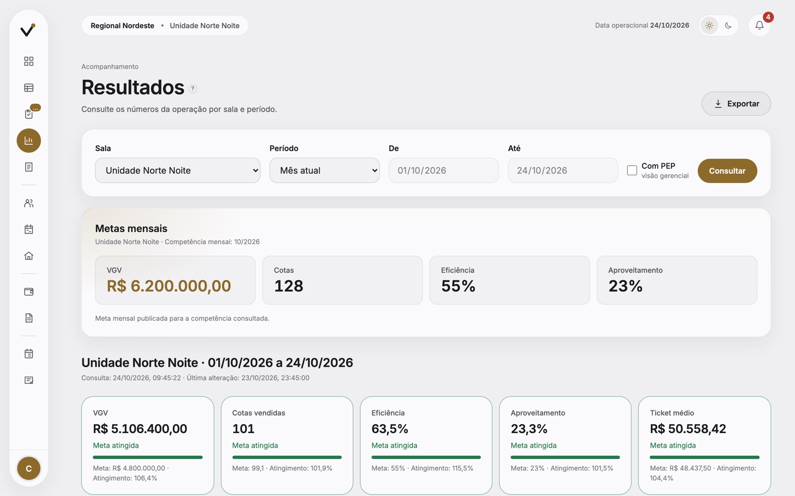Open the clipboard checklist sidebar icon
The width and height of the screenshot is (795, 496).
29,114
